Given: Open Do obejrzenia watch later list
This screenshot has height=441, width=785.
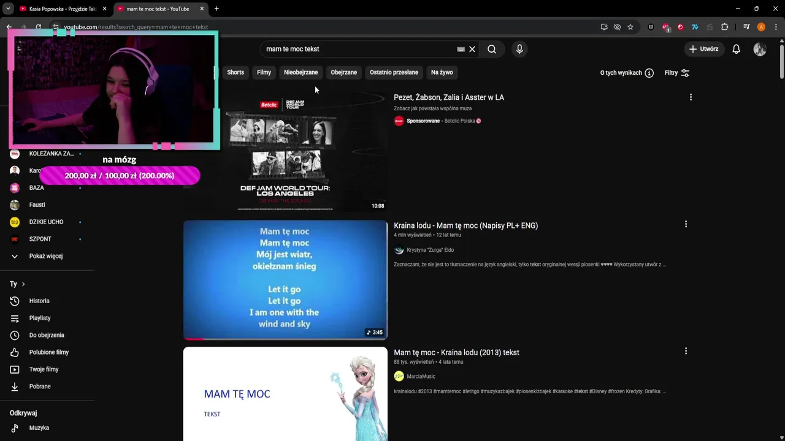Looking at the screenshot, I should tap(47, 335).
